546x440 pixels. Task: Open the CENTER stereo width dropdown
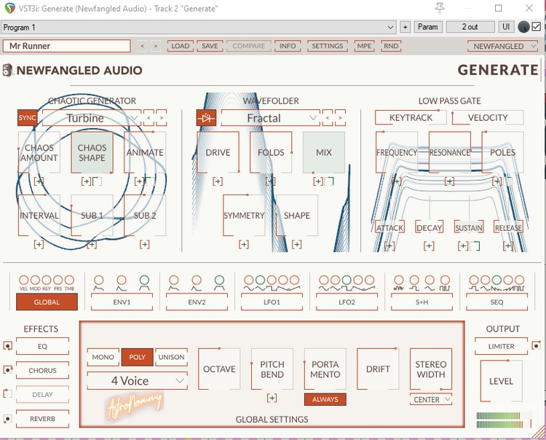431,400
